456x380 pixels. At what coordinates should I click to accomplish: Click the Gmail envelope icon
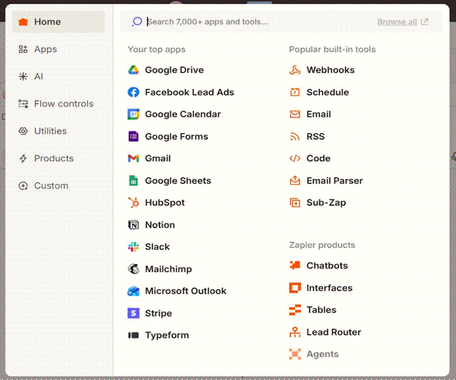click(134, 159)
